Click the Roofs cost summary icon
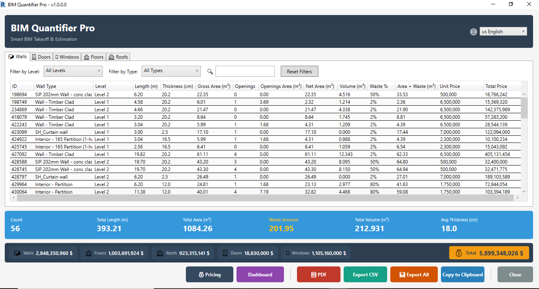This screenshot has width=539, height=289. (x=160, y=253)
